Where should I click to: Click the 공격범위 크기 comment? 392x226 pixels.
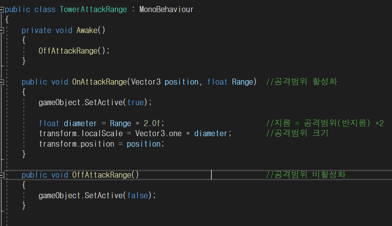[x=298, y=133]
